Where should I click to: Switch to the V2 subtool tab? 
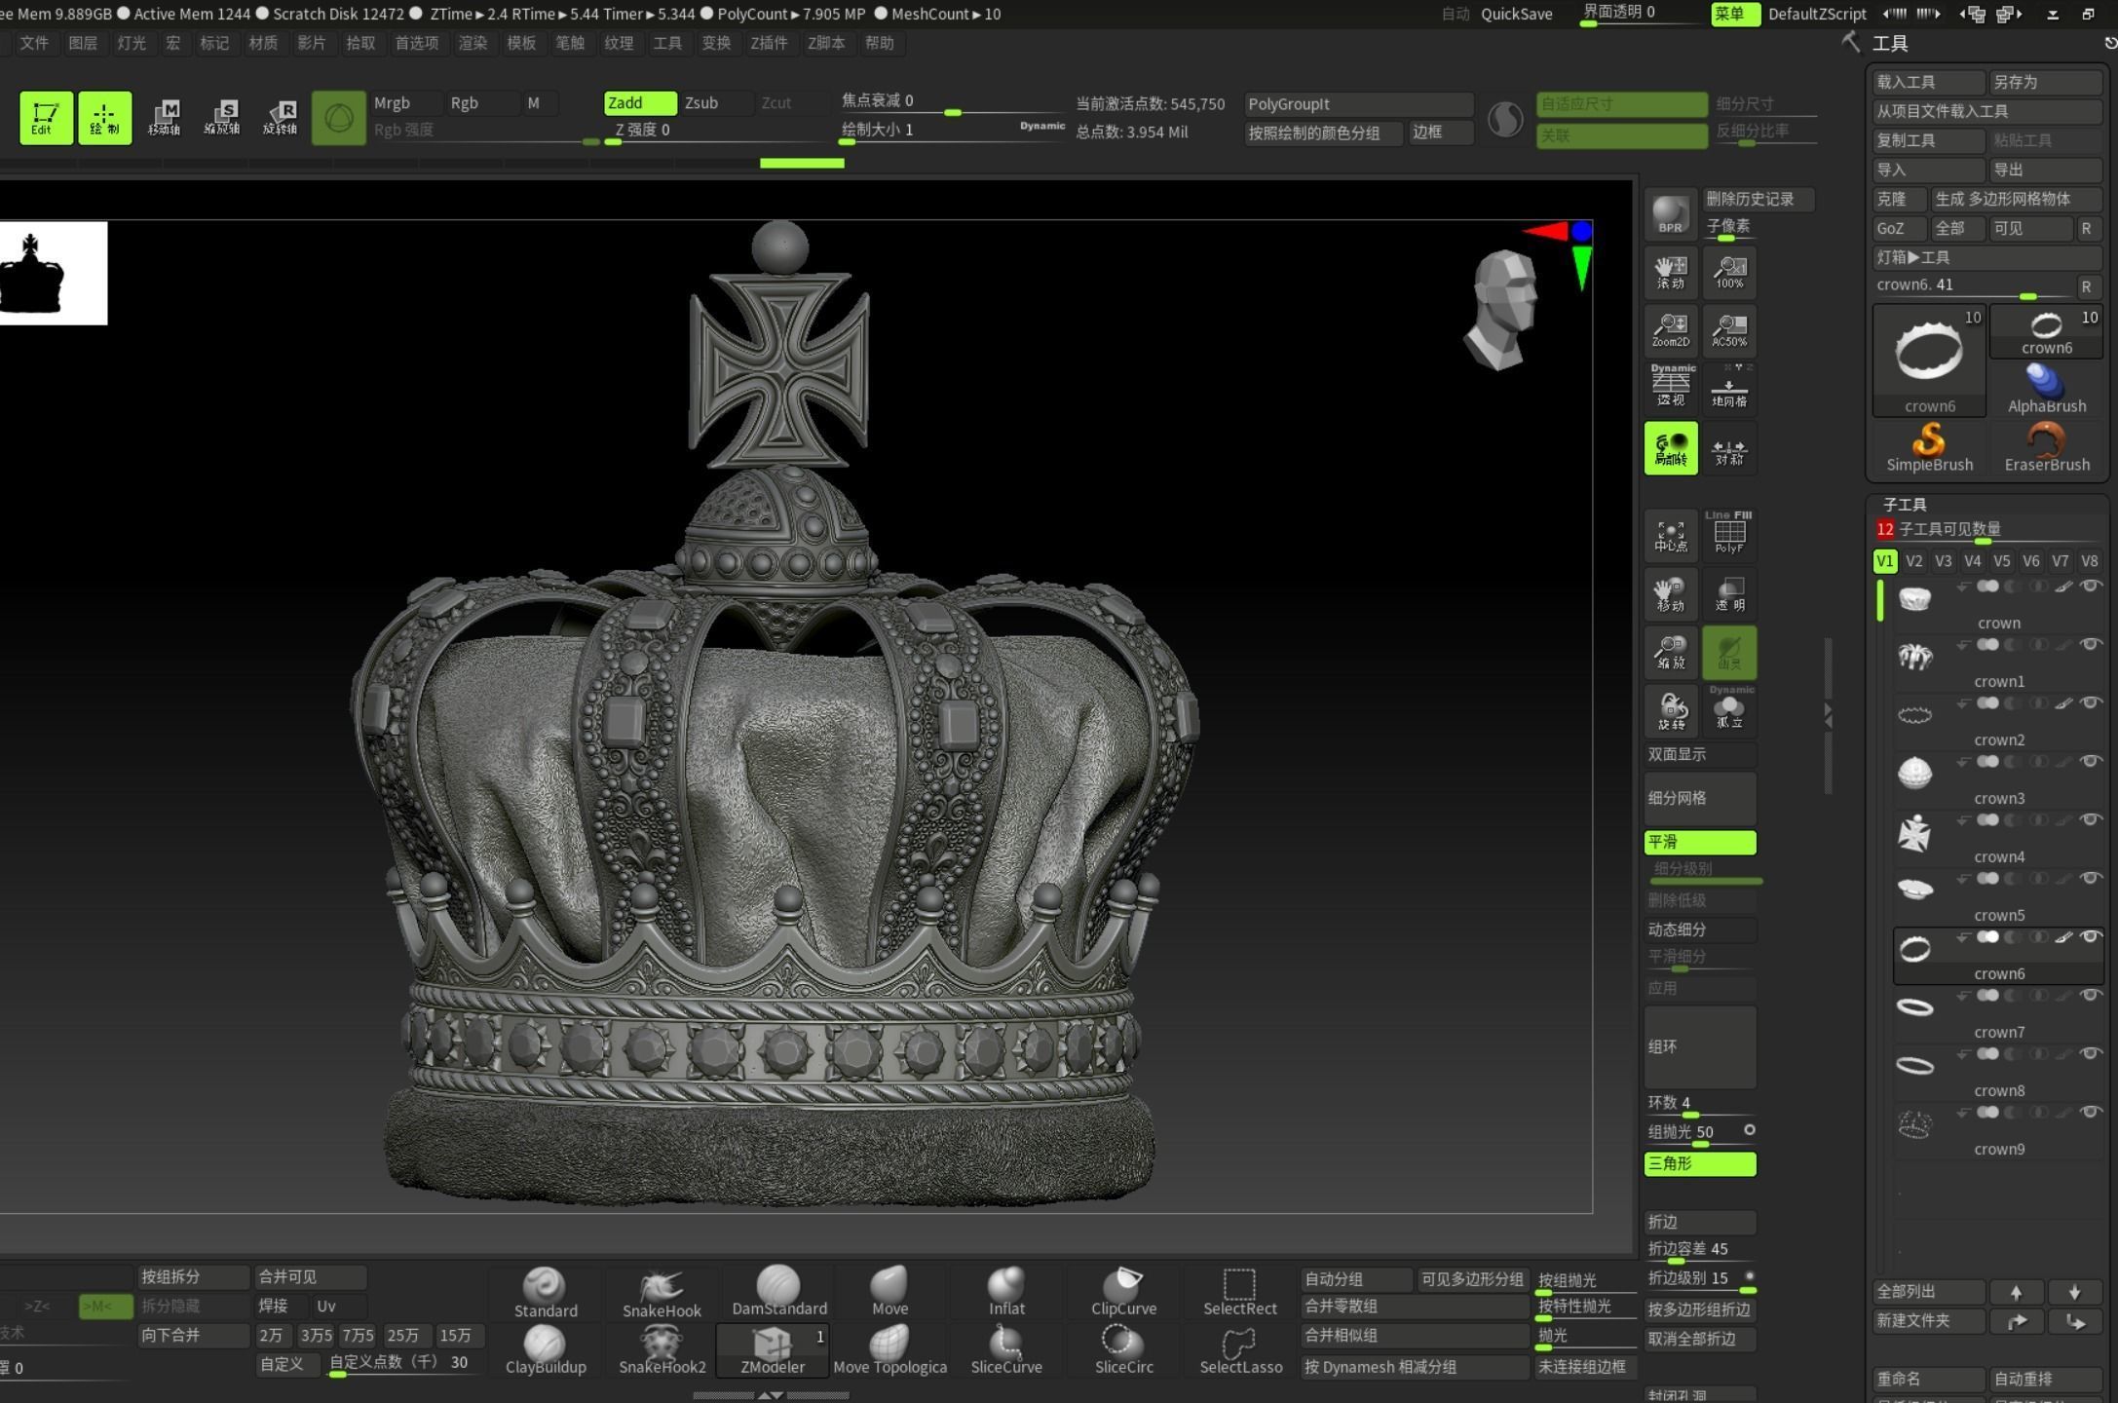1913,560
